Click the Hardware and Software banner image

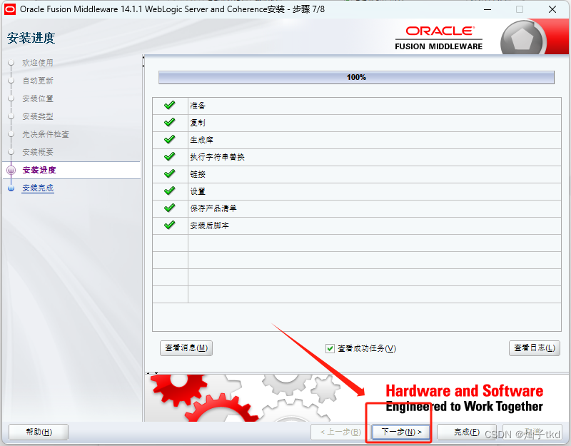point(357,398)
